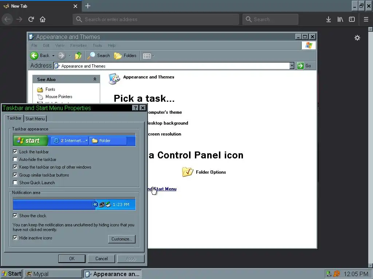Click the Customize... button

122,239
